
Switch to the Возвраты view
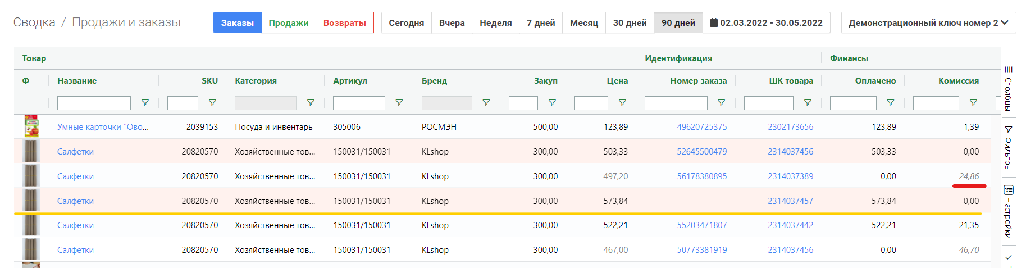[x=344, y=23]
